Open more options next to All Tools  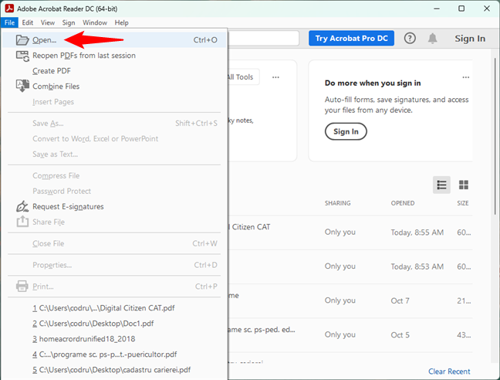275,77
